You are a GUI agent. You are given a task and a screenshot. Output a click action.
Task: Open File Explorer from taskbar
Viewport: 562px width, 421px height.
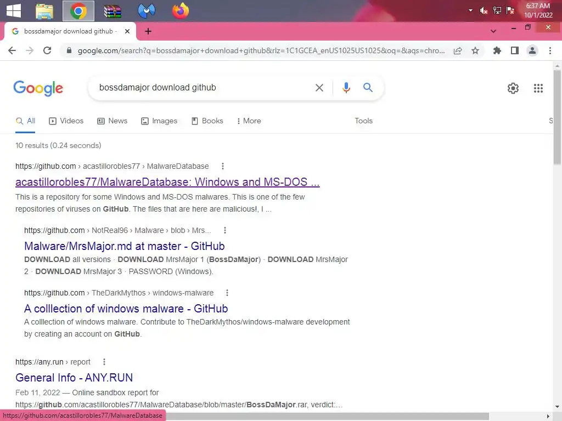44,11
